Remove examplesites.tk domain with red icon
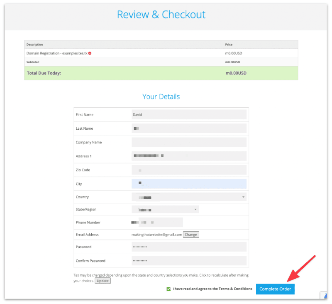332x304 pixels. click(90, 53)
